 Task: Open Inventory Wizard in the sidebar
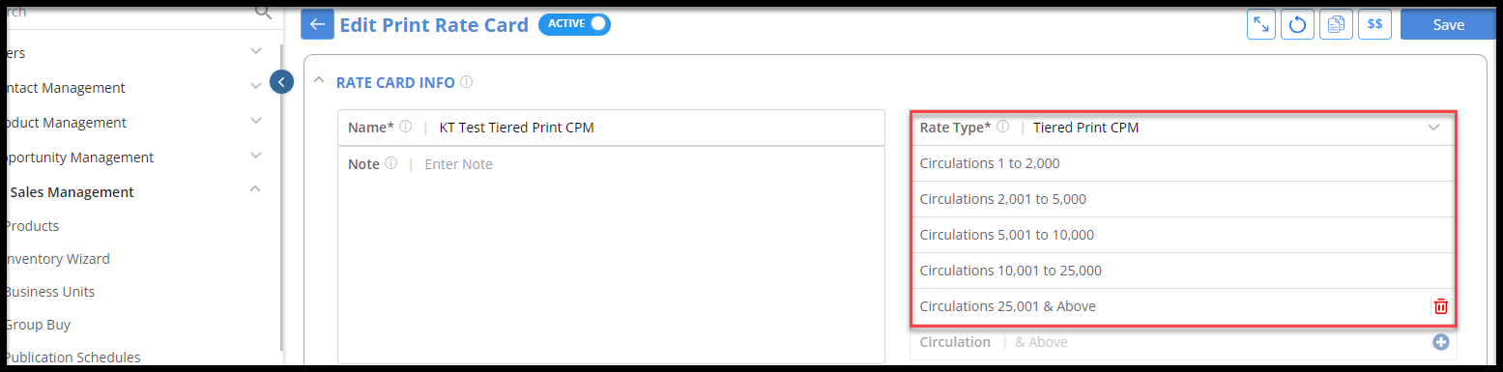click(x=56, y=259)
